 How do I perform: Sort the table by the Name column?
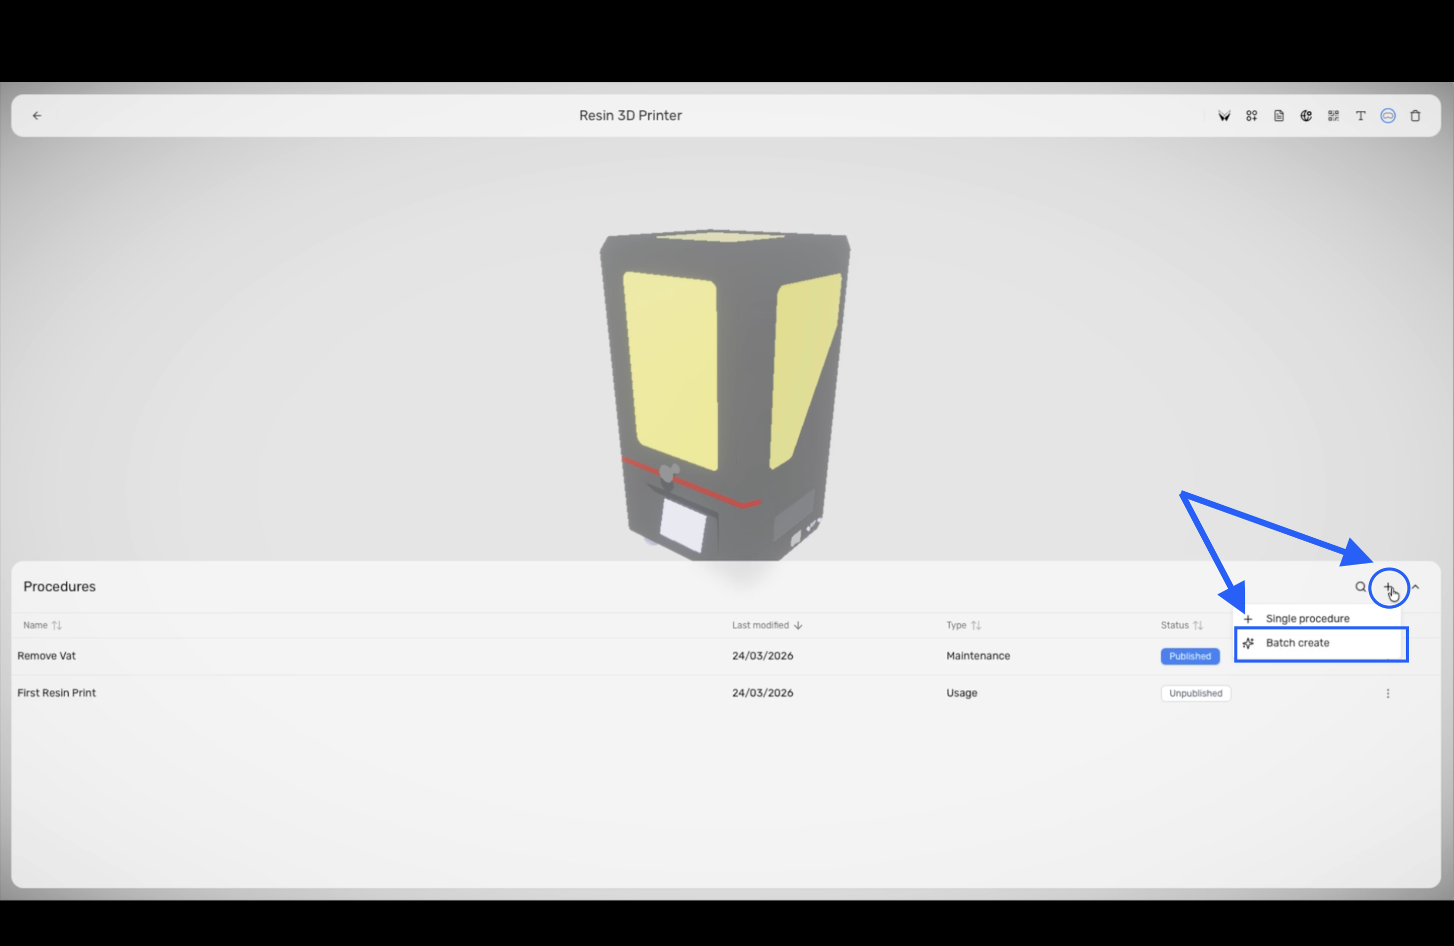[x=42, y=625]
